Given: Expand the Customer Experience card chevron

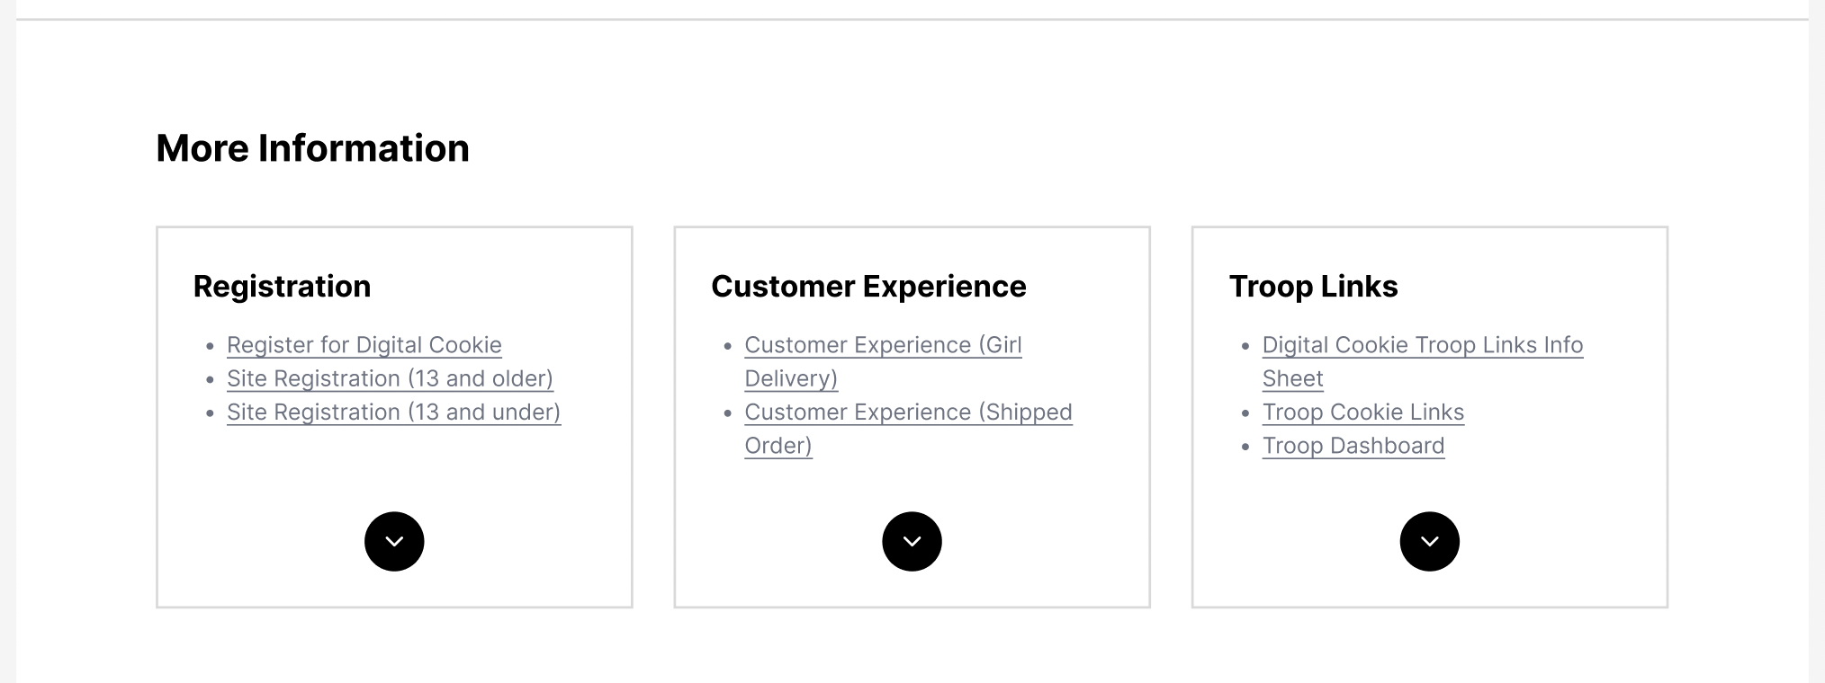Looking at the screenshot, I should 912,541.
